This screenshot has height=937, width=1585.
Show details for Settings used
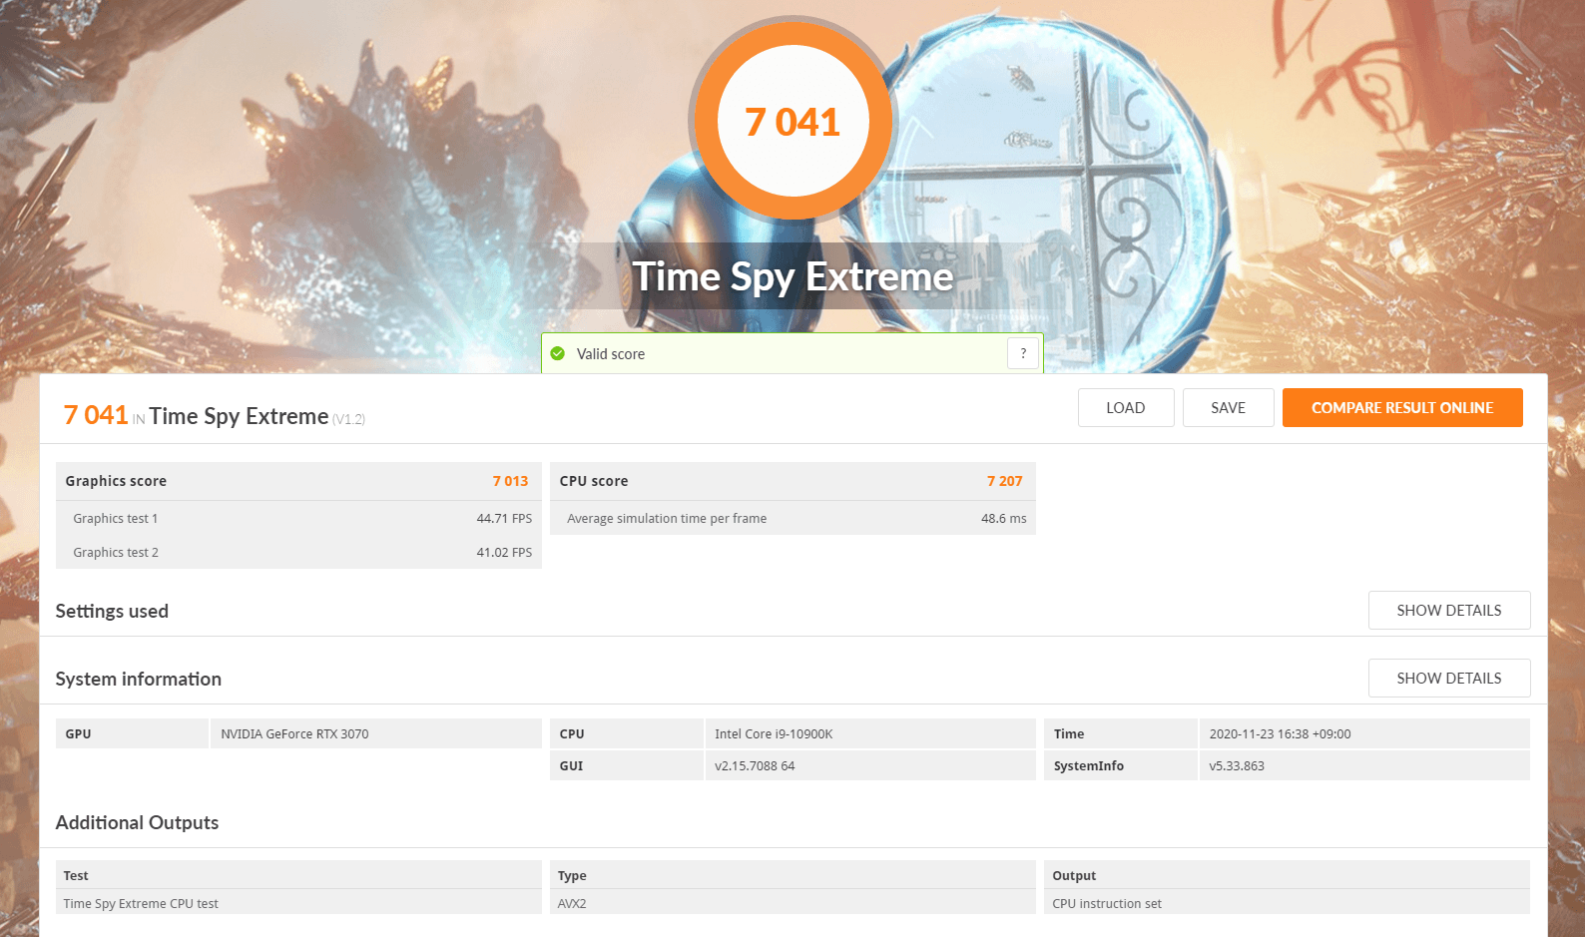(x=1449, y=610)
